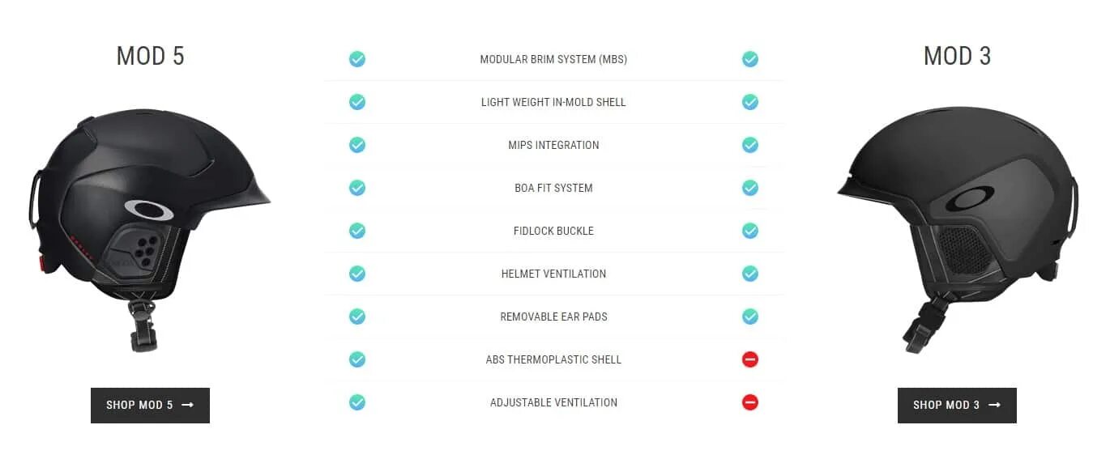Click the MIPS Integration feature label
Screen dimensions: 1110x459
click(553, 145)
